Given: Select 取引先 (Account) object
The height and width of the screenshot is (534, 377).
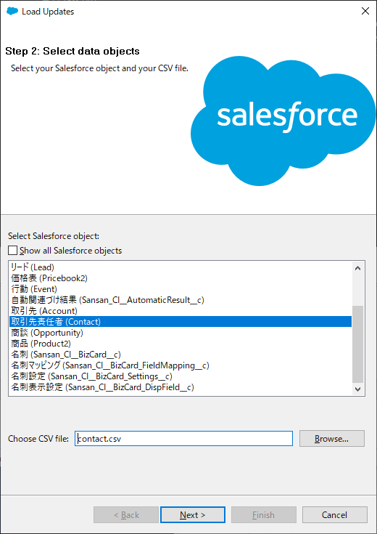Looking at the screenshot, I should pos(181,311).
